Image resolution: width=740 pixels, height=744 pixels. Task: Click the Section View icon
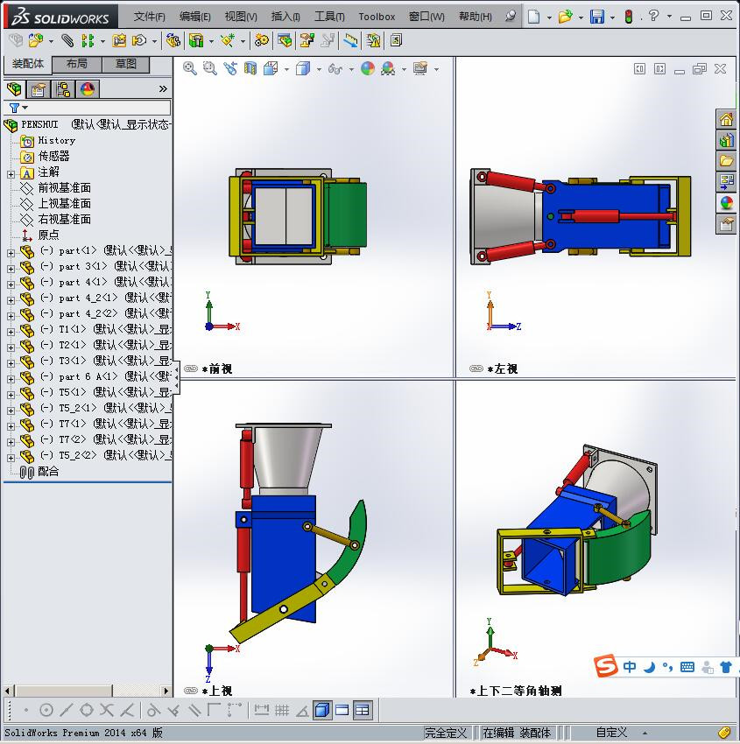coord(250,69)
